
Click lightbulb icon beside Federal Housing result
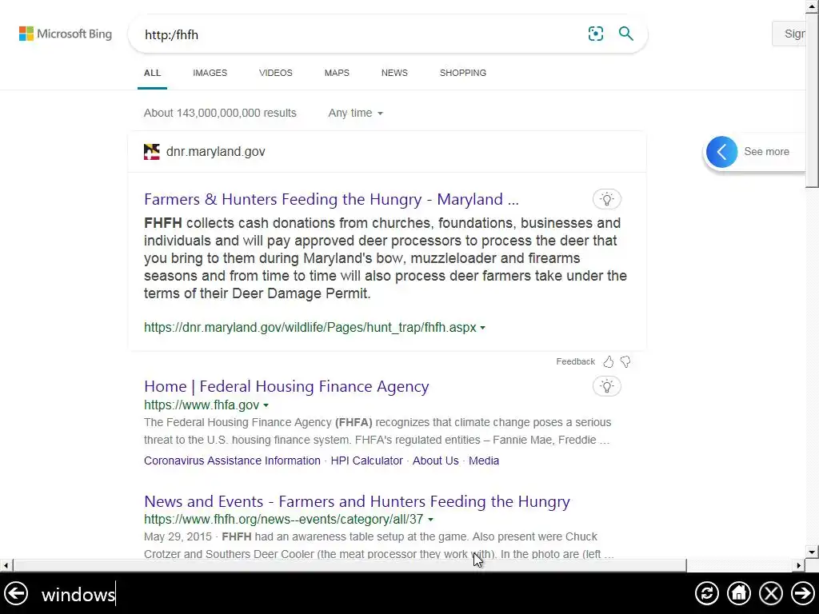point(606,386)
